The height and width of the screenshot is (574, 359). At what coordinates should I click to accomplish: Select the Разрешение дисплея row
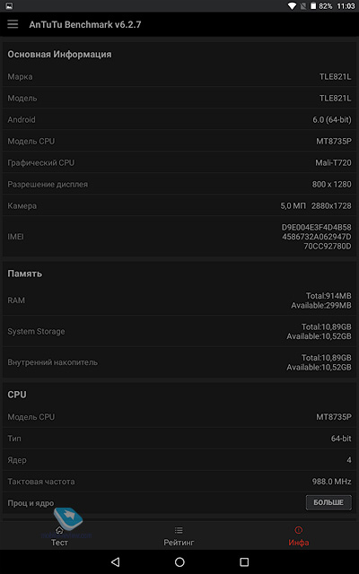[x=179, y=184]
